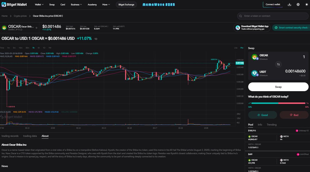
Task: Open the Card nav item
Action: click(x=63, y=5)
